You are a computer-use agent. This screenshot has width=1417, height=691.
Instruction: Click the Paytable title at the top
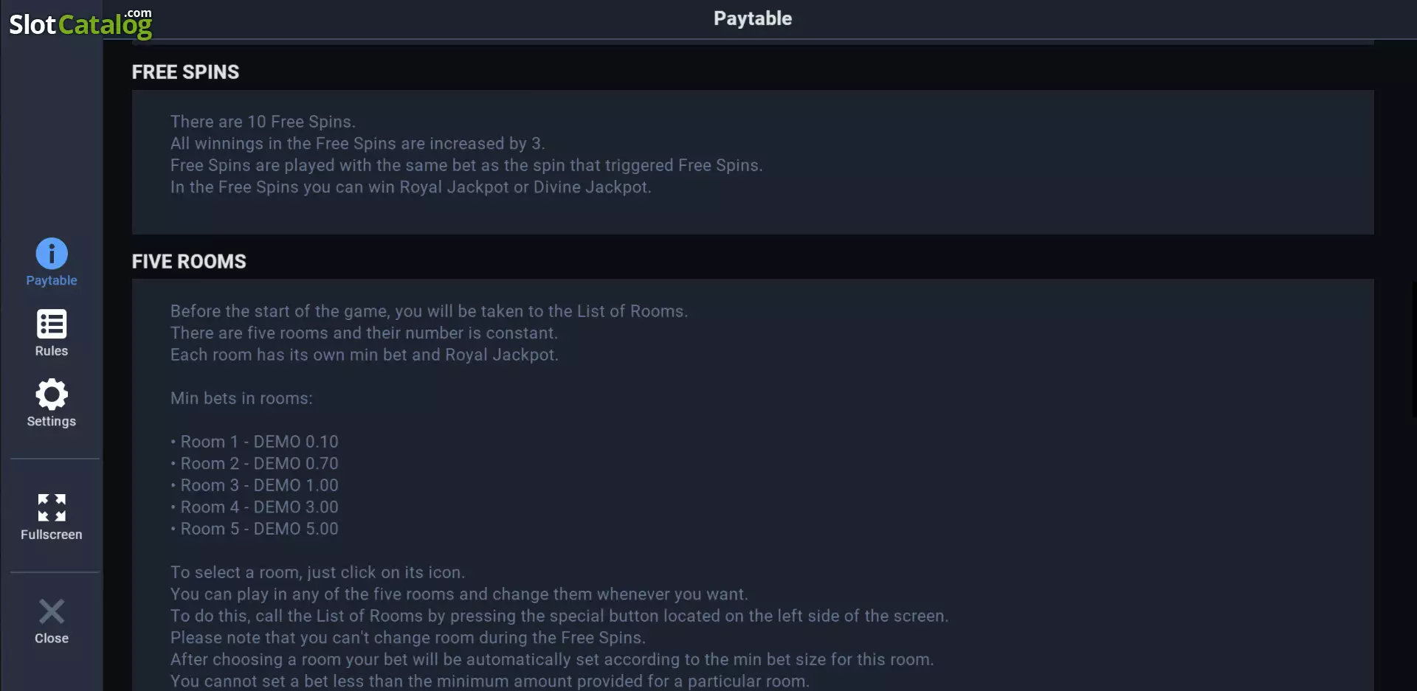[x=753, y=18]
